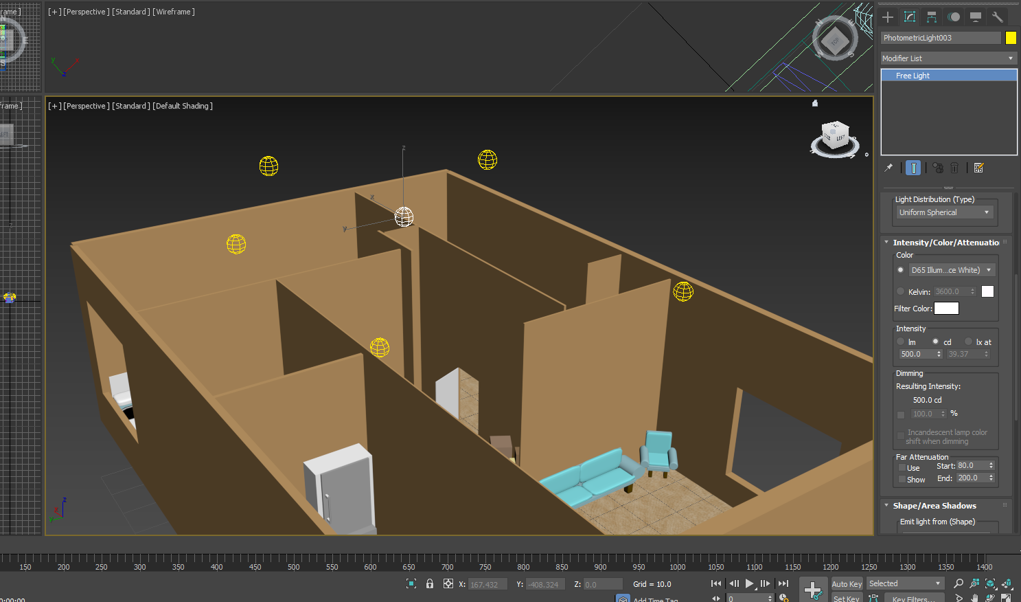Screen dimensions: 1021x602
Task: Toggle Show End Result button
Action: pyautogui.click(x=913, y=168)
